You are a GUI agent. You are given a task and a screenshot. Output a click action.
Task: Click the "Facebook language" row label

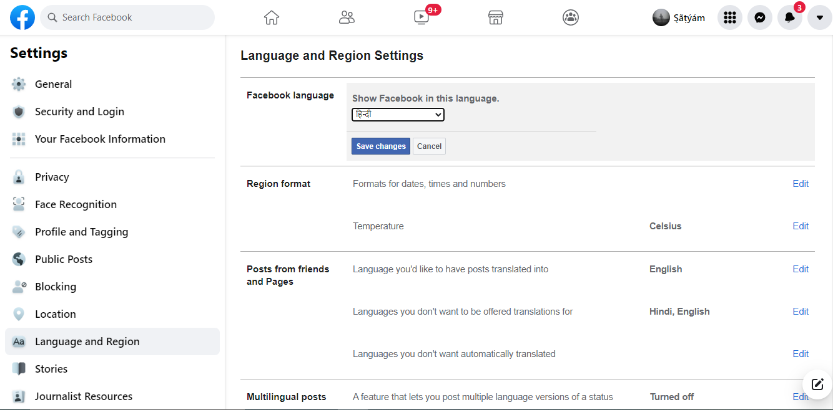290,95
